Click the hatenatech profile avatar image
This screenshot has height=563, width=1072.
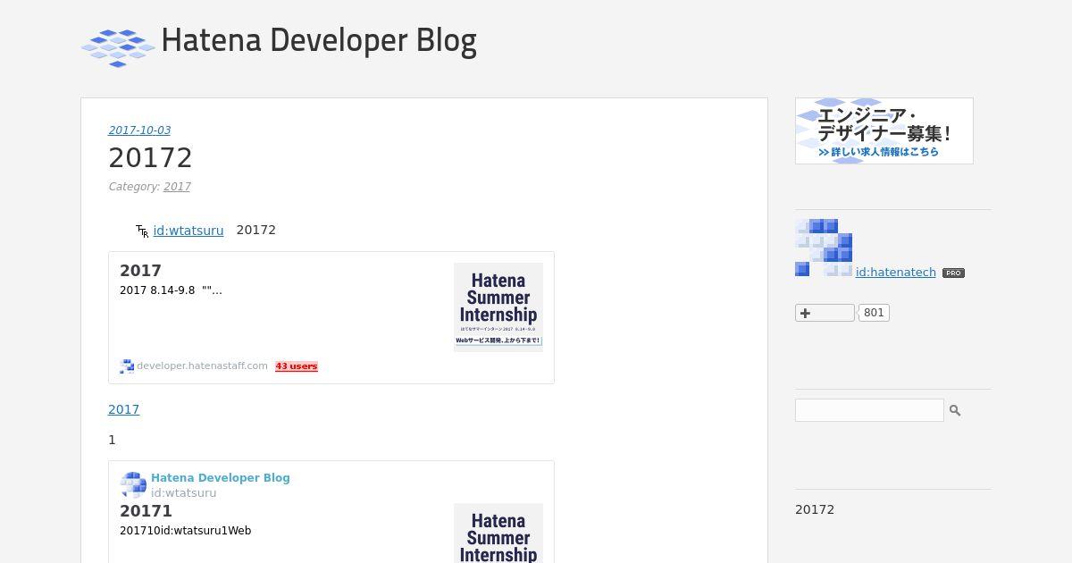824,248
